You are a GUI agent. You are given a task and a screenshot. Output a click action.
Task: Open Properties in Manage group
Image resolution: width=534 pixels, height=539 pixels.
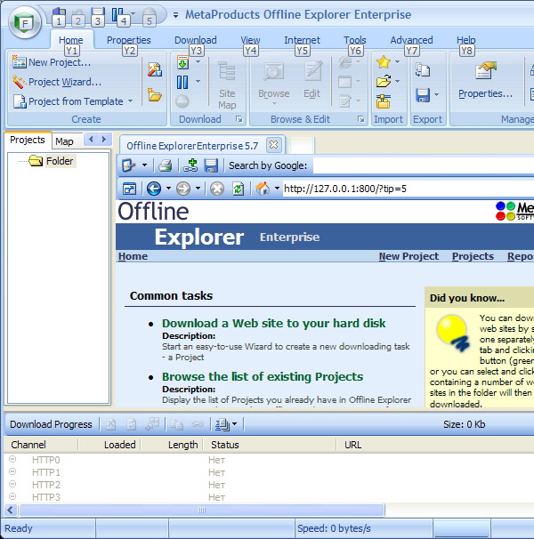tap(485, 79)
